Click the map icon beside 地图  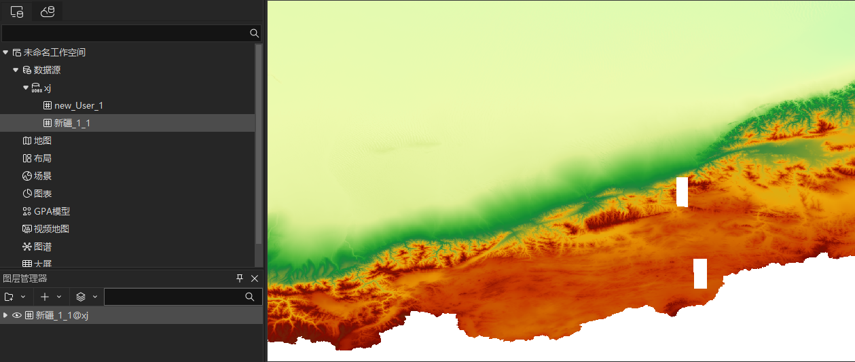pos(27,141)
